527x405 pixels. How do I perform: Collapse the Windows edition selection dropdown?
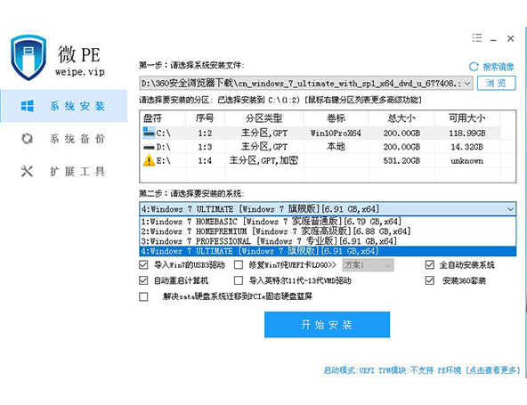coord(510,209)
